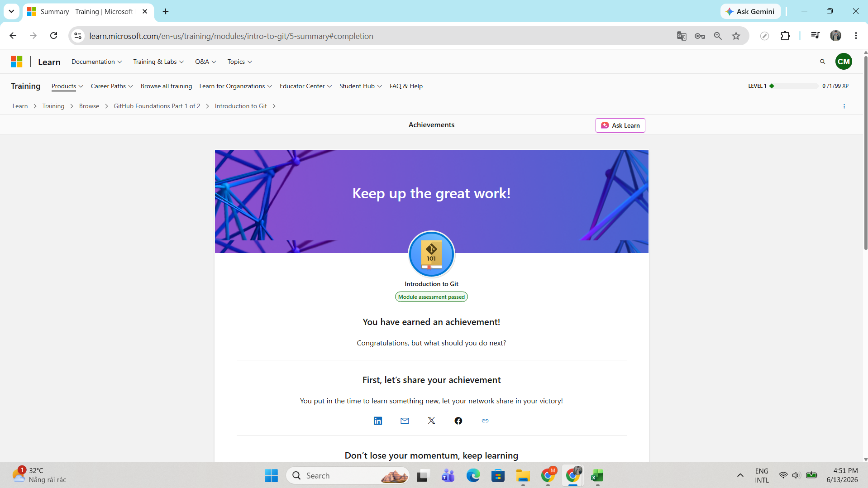Viewport: 868px width, 488px height.
Task: Open the CM profile avatar menu
Action: (x=844, y=62)
